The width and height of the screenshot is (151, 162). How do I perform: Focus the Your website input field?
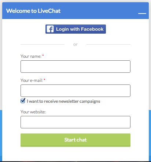coord(75,122)
